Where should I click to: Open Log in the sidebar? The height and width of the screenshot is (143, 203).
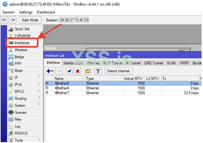tap(25, 126)
